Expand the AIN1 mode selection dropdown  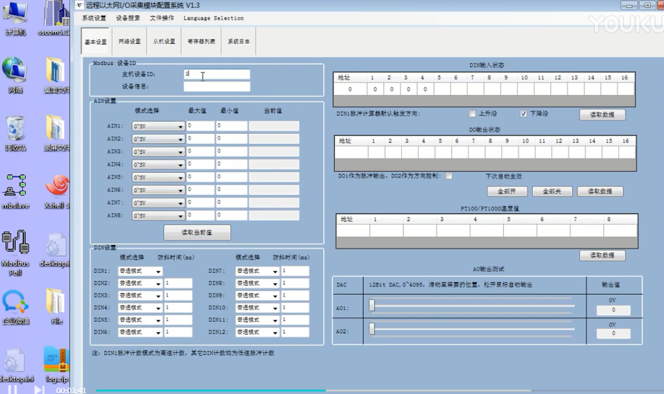180,126
